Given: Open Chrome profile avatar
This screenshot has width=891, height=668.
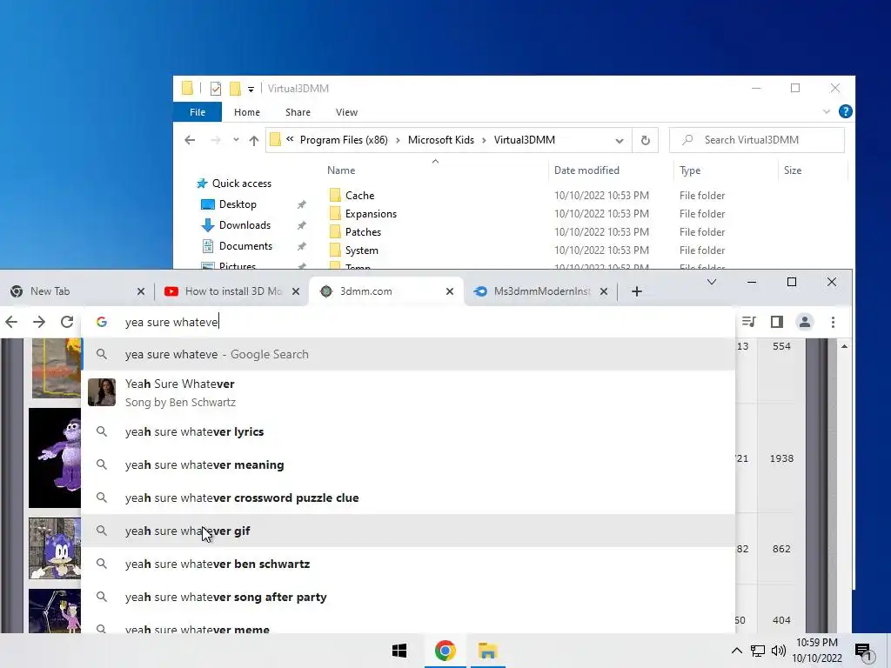Looking at the screenshot, I should click(805, 322).
